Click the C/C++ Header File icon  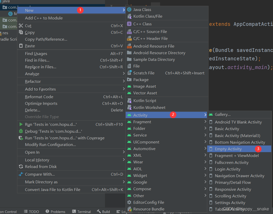pos(129,38)
